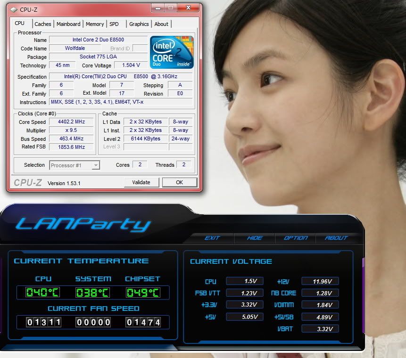This screenshot has width=406, height=358.
Task: Click the Rated FSB value '1853.6 MHz'
Action: pos(72,147)
